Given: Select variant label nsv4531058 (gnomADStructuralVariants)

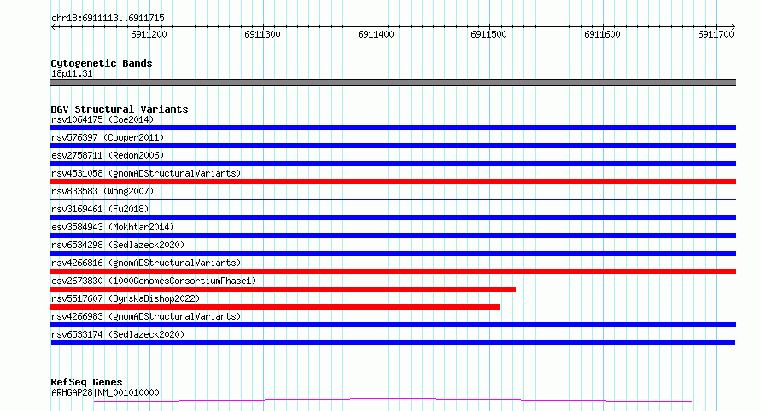Looking at the screenshot, I should [x=146, y=173].
